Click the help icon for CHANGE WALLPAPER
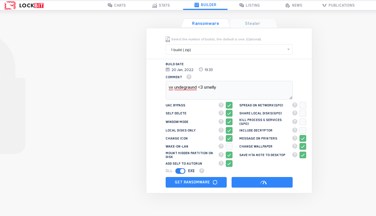The image size is (376, 216). tap(295, 146)
